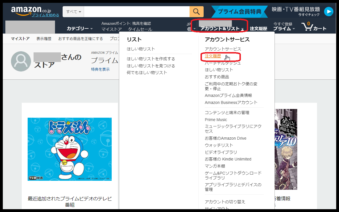Open ほしい物リスト in the リスト column
This screenshot has width=339, height=212.
[x=141, y=49]
